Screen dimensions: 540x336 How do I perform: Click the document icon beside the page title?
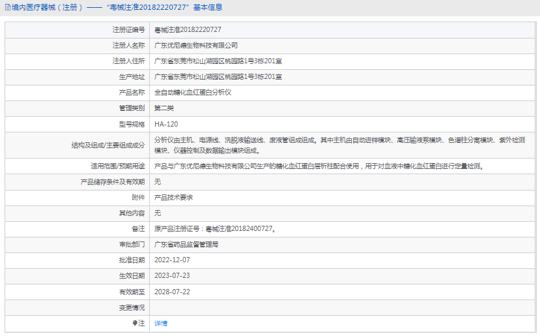click(x=8, y=7)
